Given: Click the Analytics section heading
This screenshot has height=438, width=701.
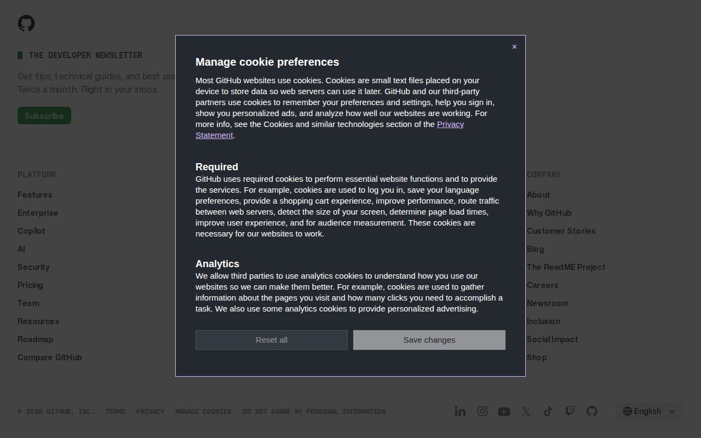Looking at the screenshot, I should pos(217,264).
